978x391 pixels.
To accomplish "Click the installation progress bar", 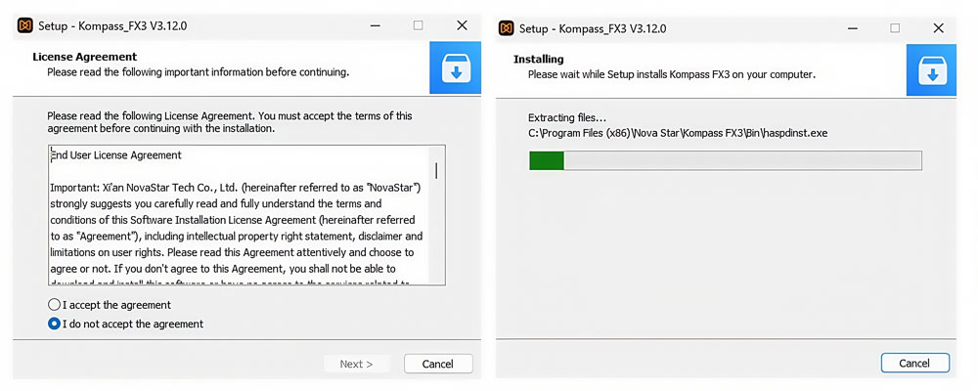I will point(726,160).
